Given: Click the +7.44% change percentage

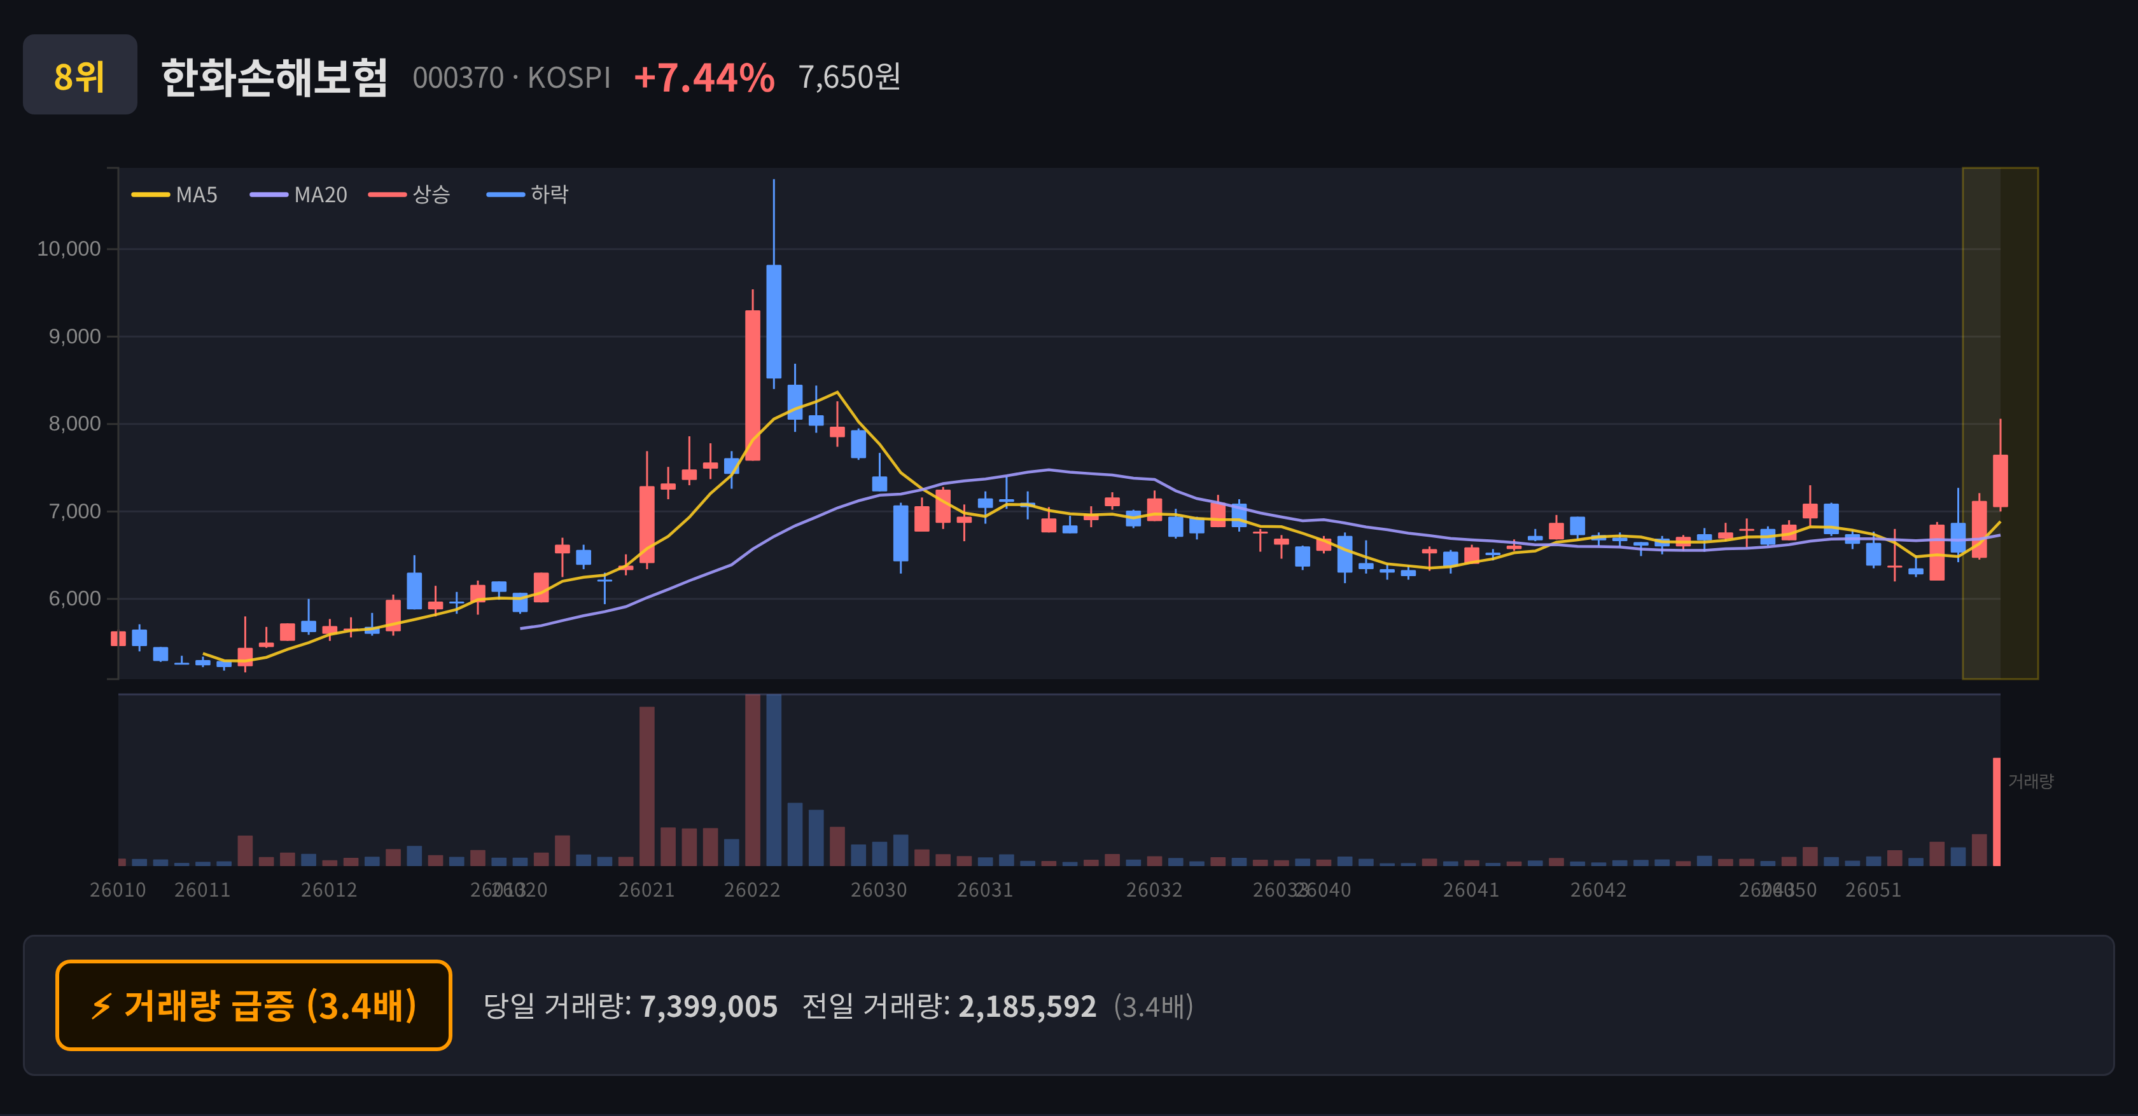Looking at the screenshot, I should tap(704, 78).
